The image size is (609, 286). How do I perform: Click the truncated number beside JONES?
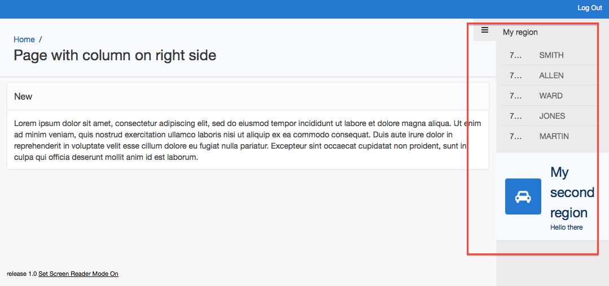point(516,116)
